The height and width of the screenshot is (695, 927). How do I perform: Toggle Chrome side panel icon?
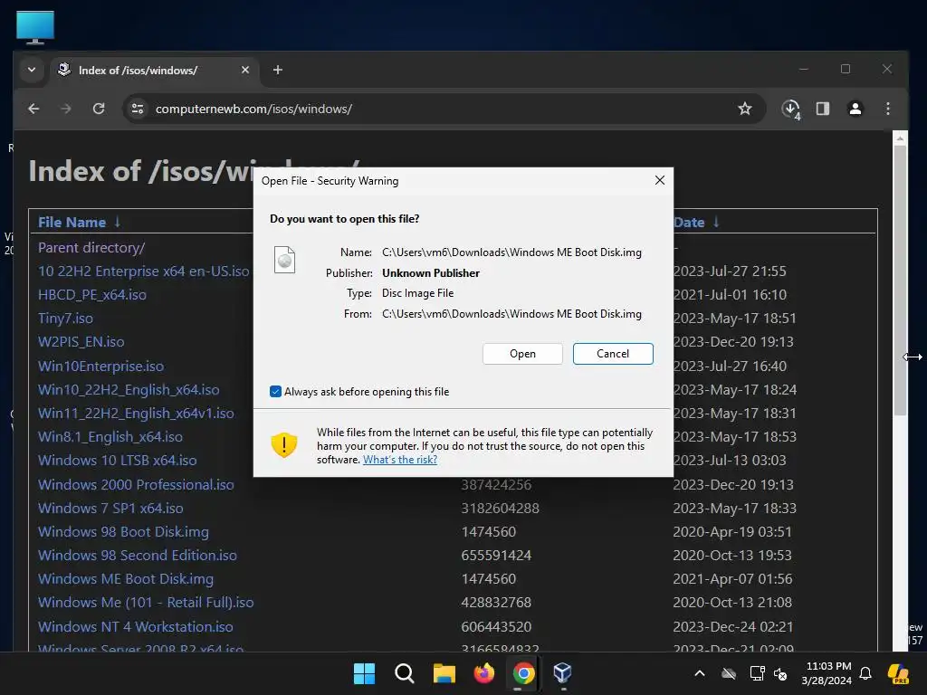point(822,109)
